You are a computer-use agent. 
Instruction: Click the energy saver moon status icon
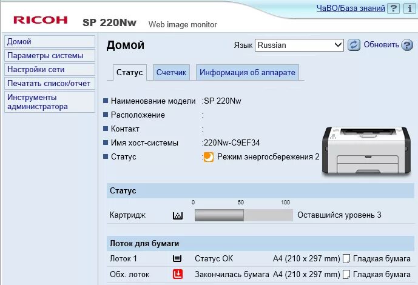pyautogui.click(x=208, y=157)
